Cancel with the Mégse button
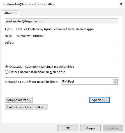Viewport: 125px width, 133px height. (90, 128)
